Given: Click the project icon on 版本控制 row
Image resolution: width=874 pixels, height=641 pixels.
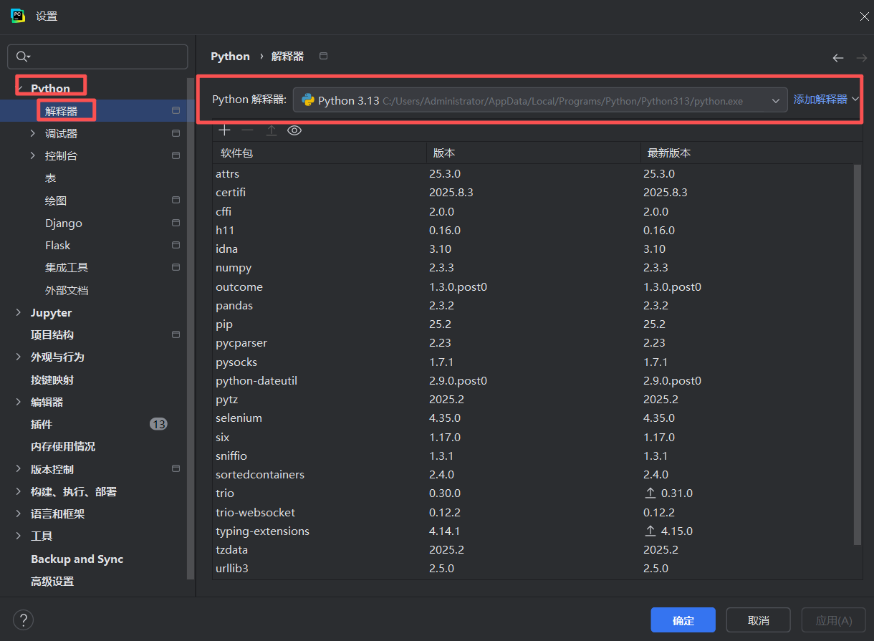Looking at the screenshot, I should (x=176, y=469).
